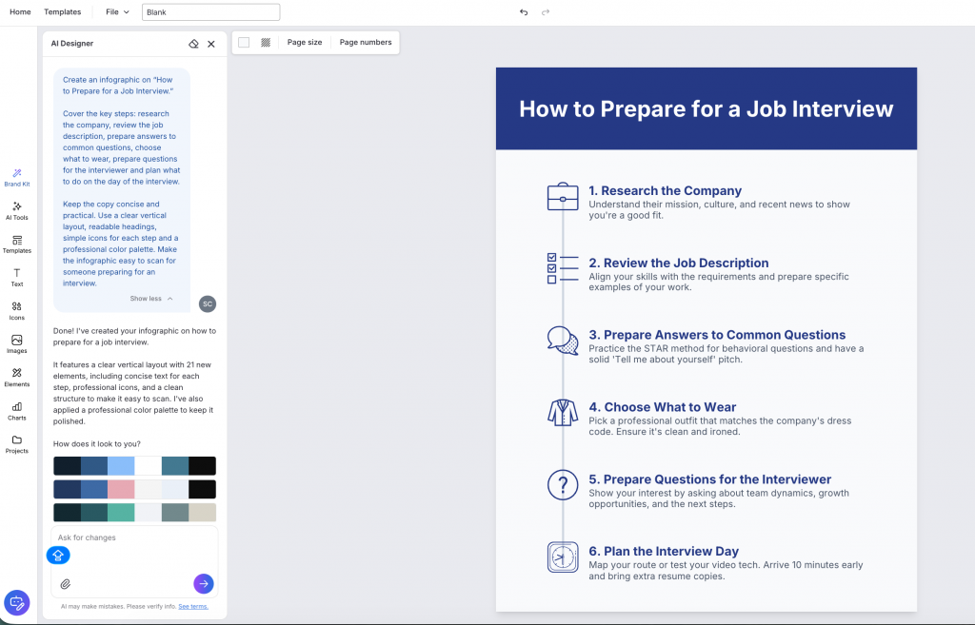
Task: Select the infographic title heading
Action: pos(706,108)
